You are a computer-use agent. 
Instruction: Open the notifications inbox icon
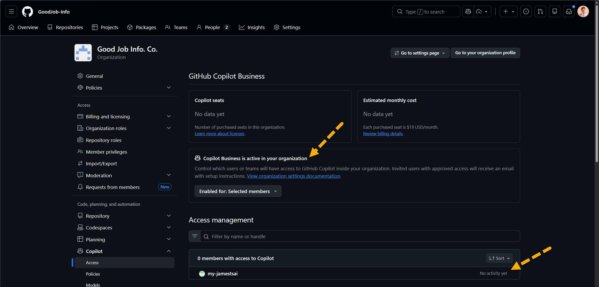point(569,12)
